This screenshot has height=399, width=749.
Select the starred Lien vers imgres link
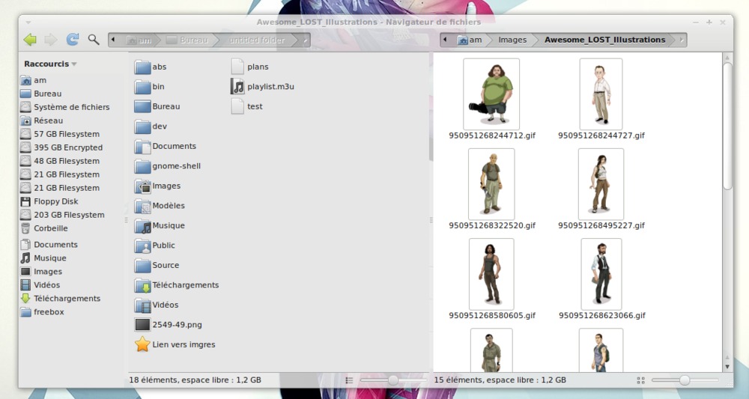(175, 344)
